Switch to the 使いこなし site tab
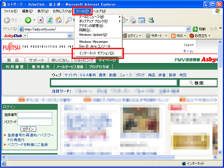 [x=60, y=60]
